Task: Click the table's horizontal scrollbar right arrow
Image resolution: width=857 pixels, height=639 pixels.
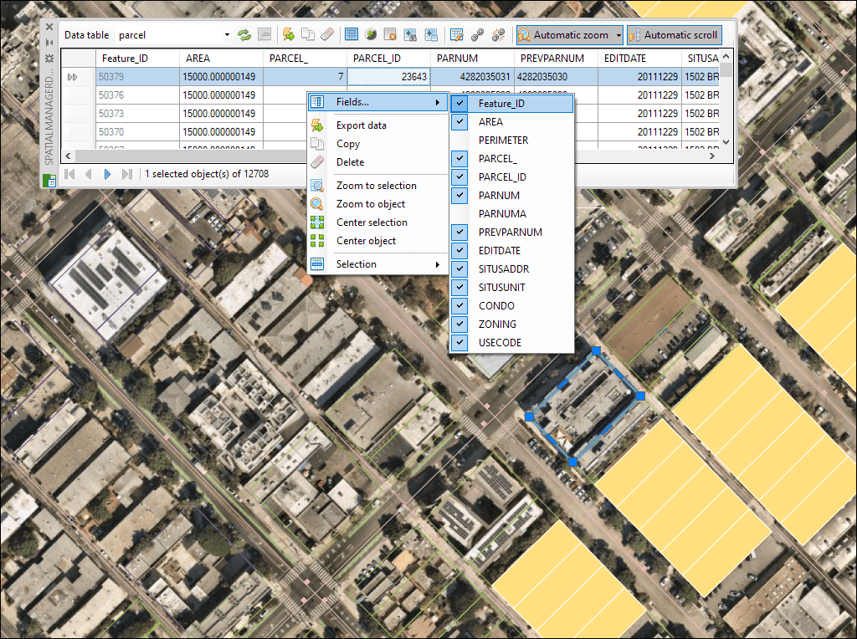Action: click(712, 156)
